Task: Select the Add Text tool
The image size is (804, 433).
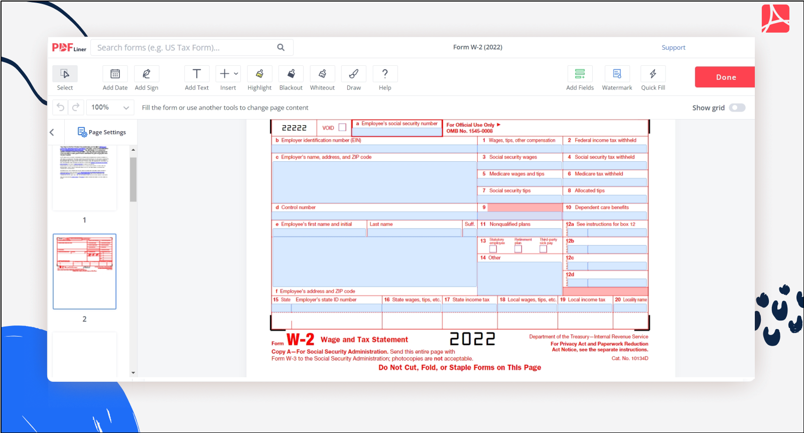Action: [x=197, y=74]
